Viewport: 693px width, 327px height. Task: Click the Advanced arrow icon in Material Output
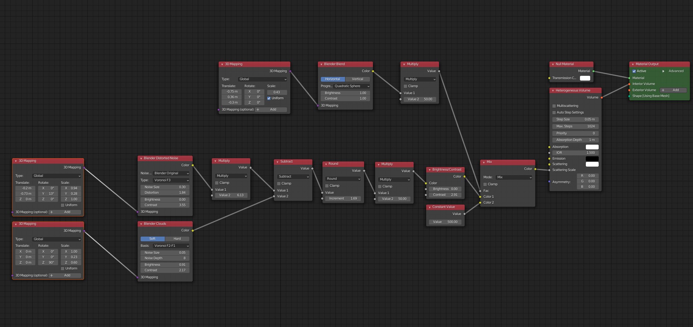pyautogui.click(x=663, y=71)
